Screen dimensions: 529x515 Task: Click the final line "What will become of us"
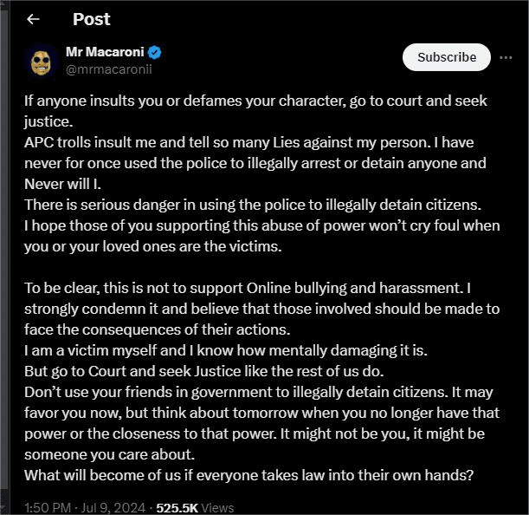click(248, 474)
